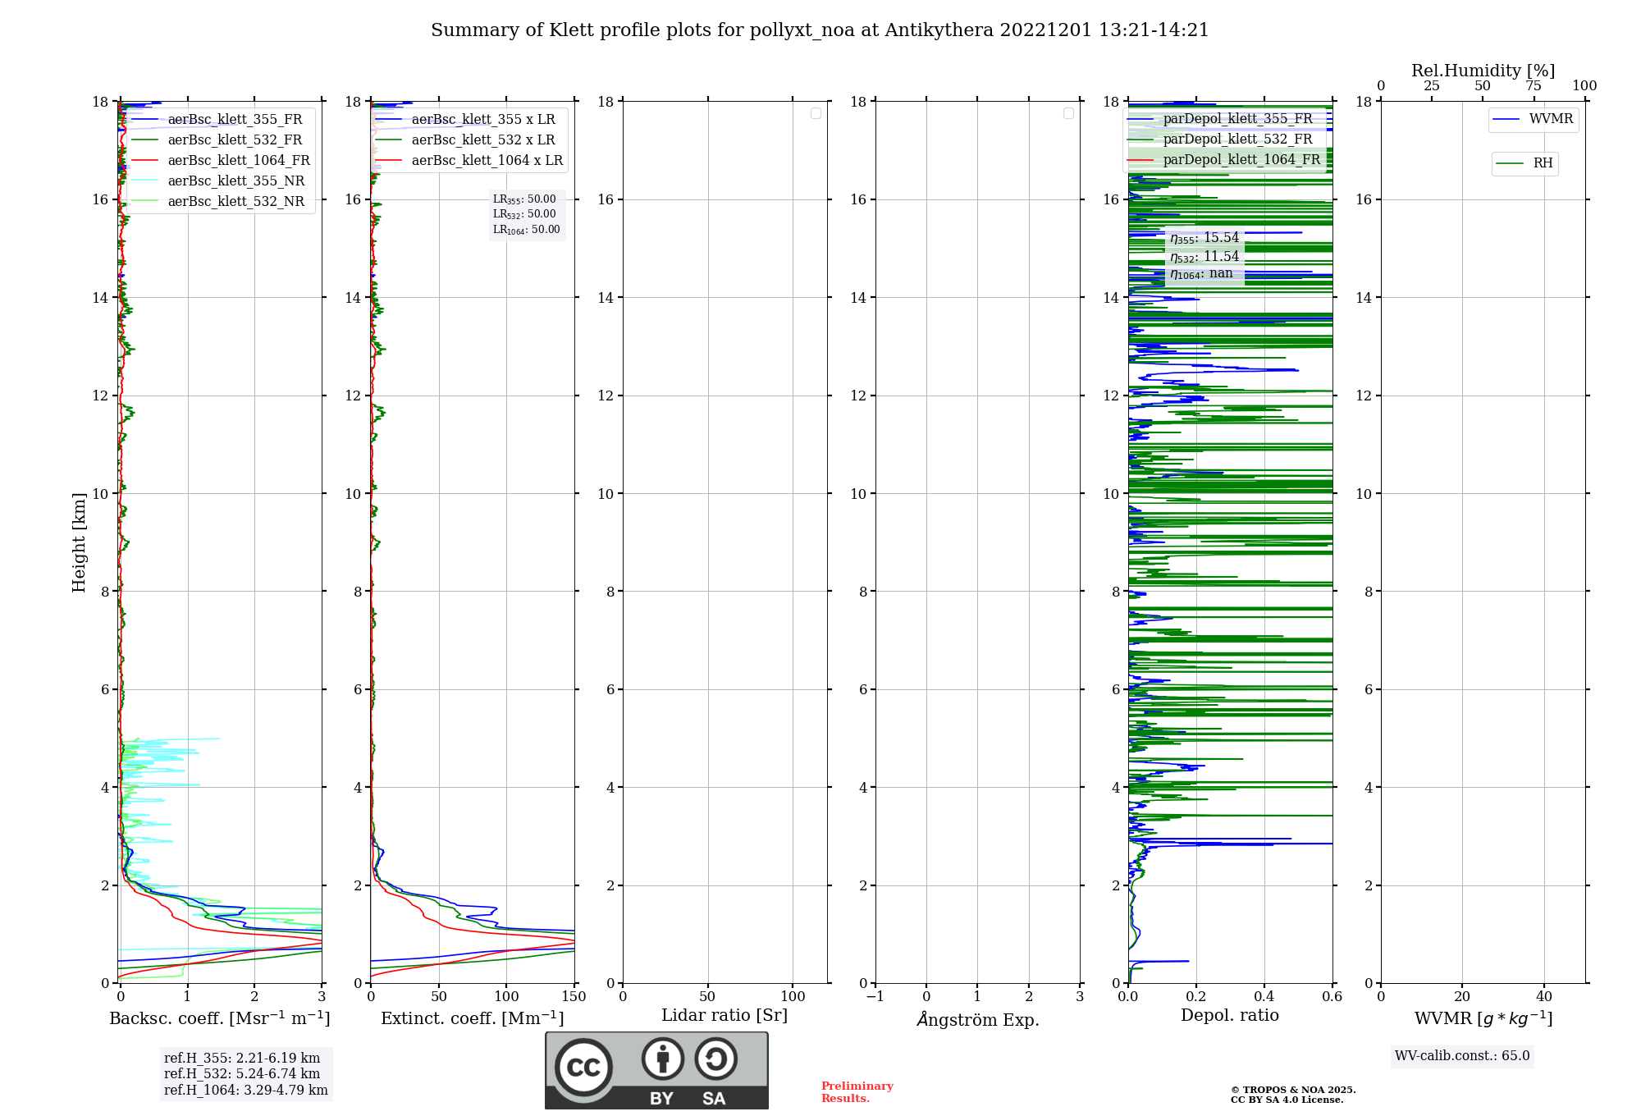This screenshot has width=1641, height=1116.
Task: Select aerBsc_klett_355_NR legend entry
Action: pos(218,181)
